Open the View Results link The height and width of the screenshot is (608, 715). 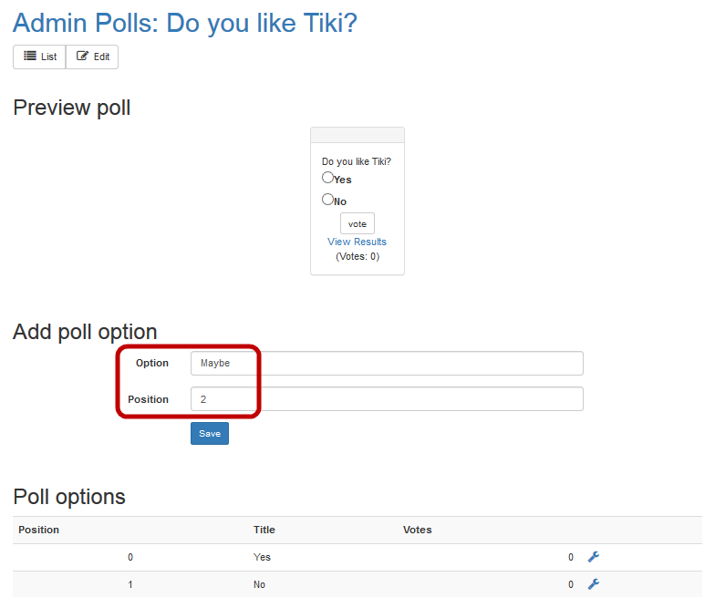tap(357, 242)
